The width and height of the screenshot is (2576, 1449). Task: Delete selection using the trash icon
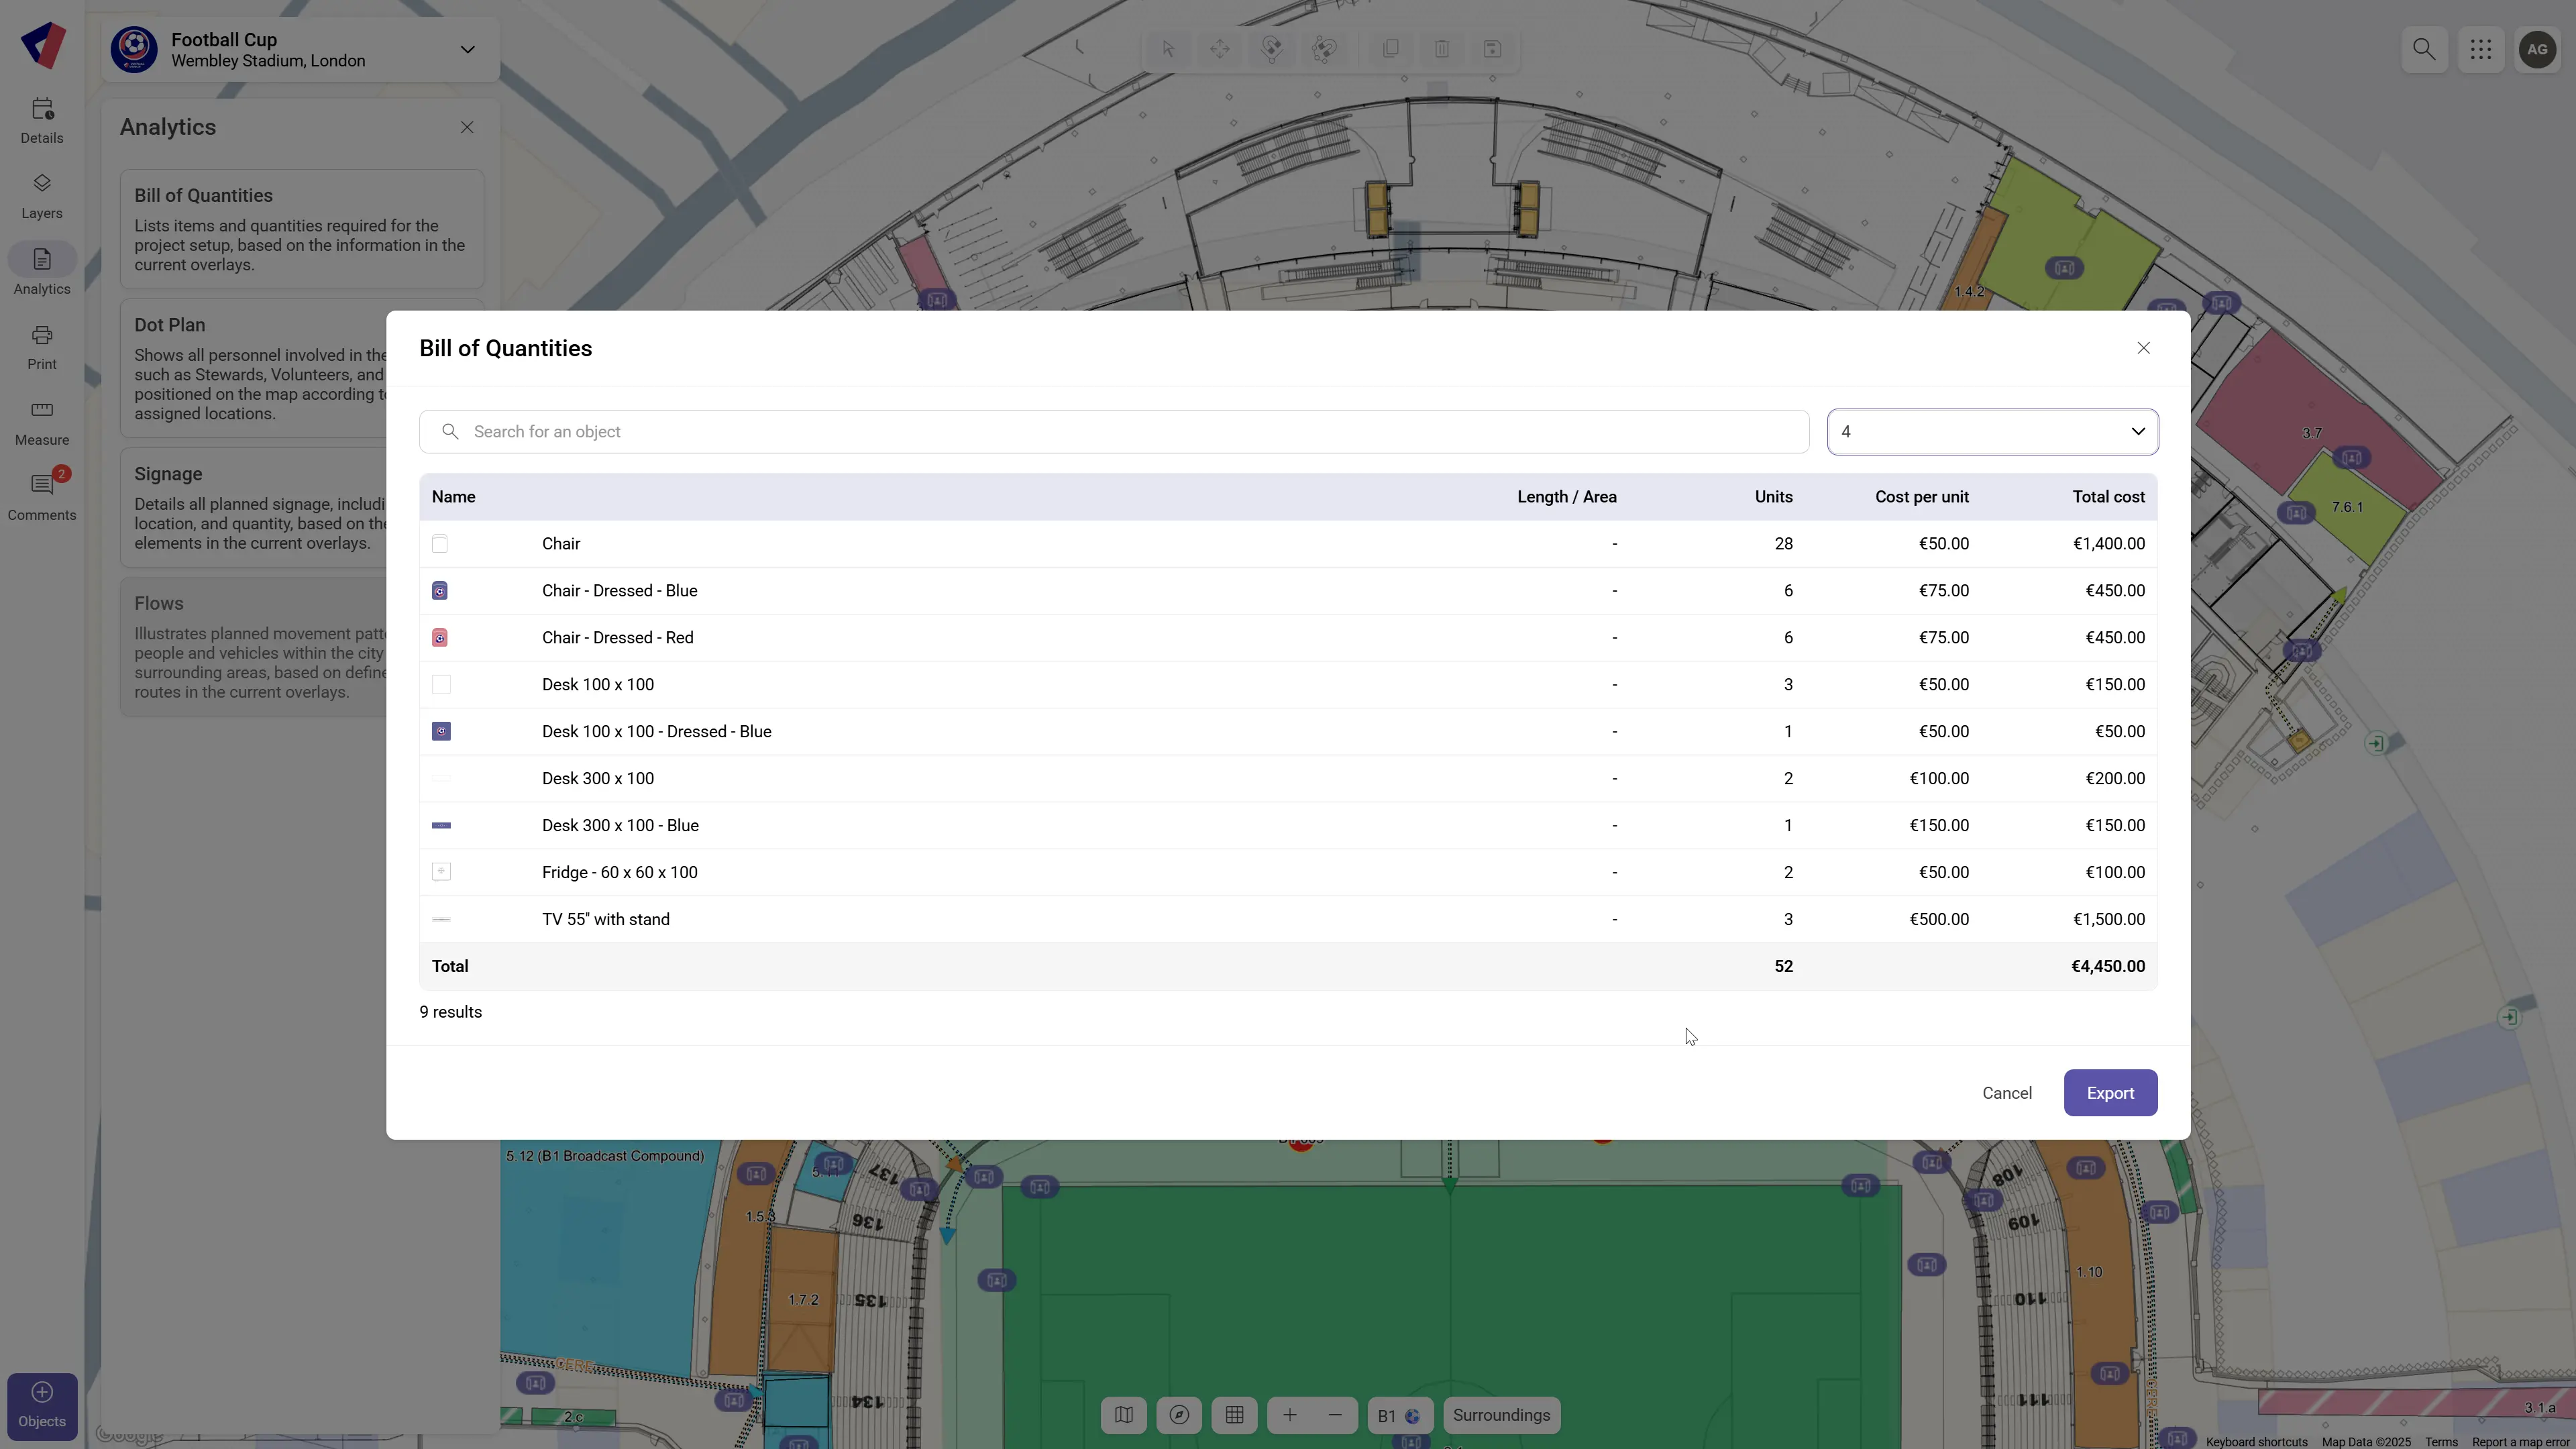1441,49
